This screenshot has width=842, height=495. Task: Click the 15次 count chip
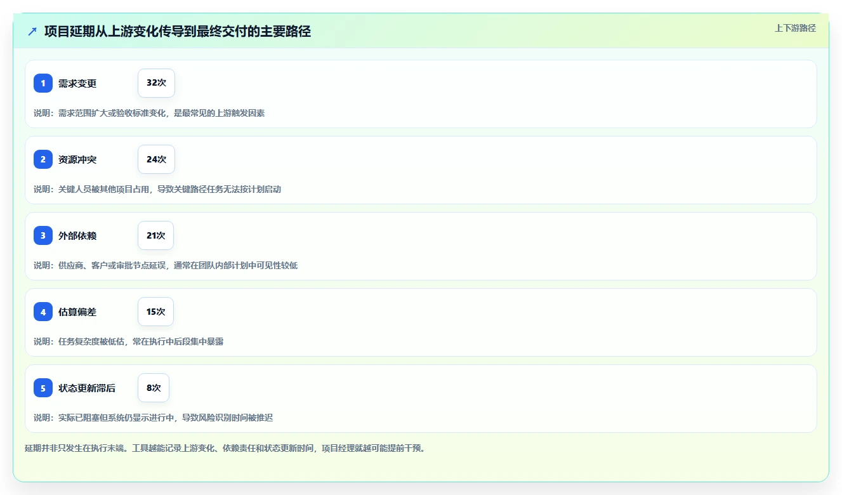tap(155, 312)
